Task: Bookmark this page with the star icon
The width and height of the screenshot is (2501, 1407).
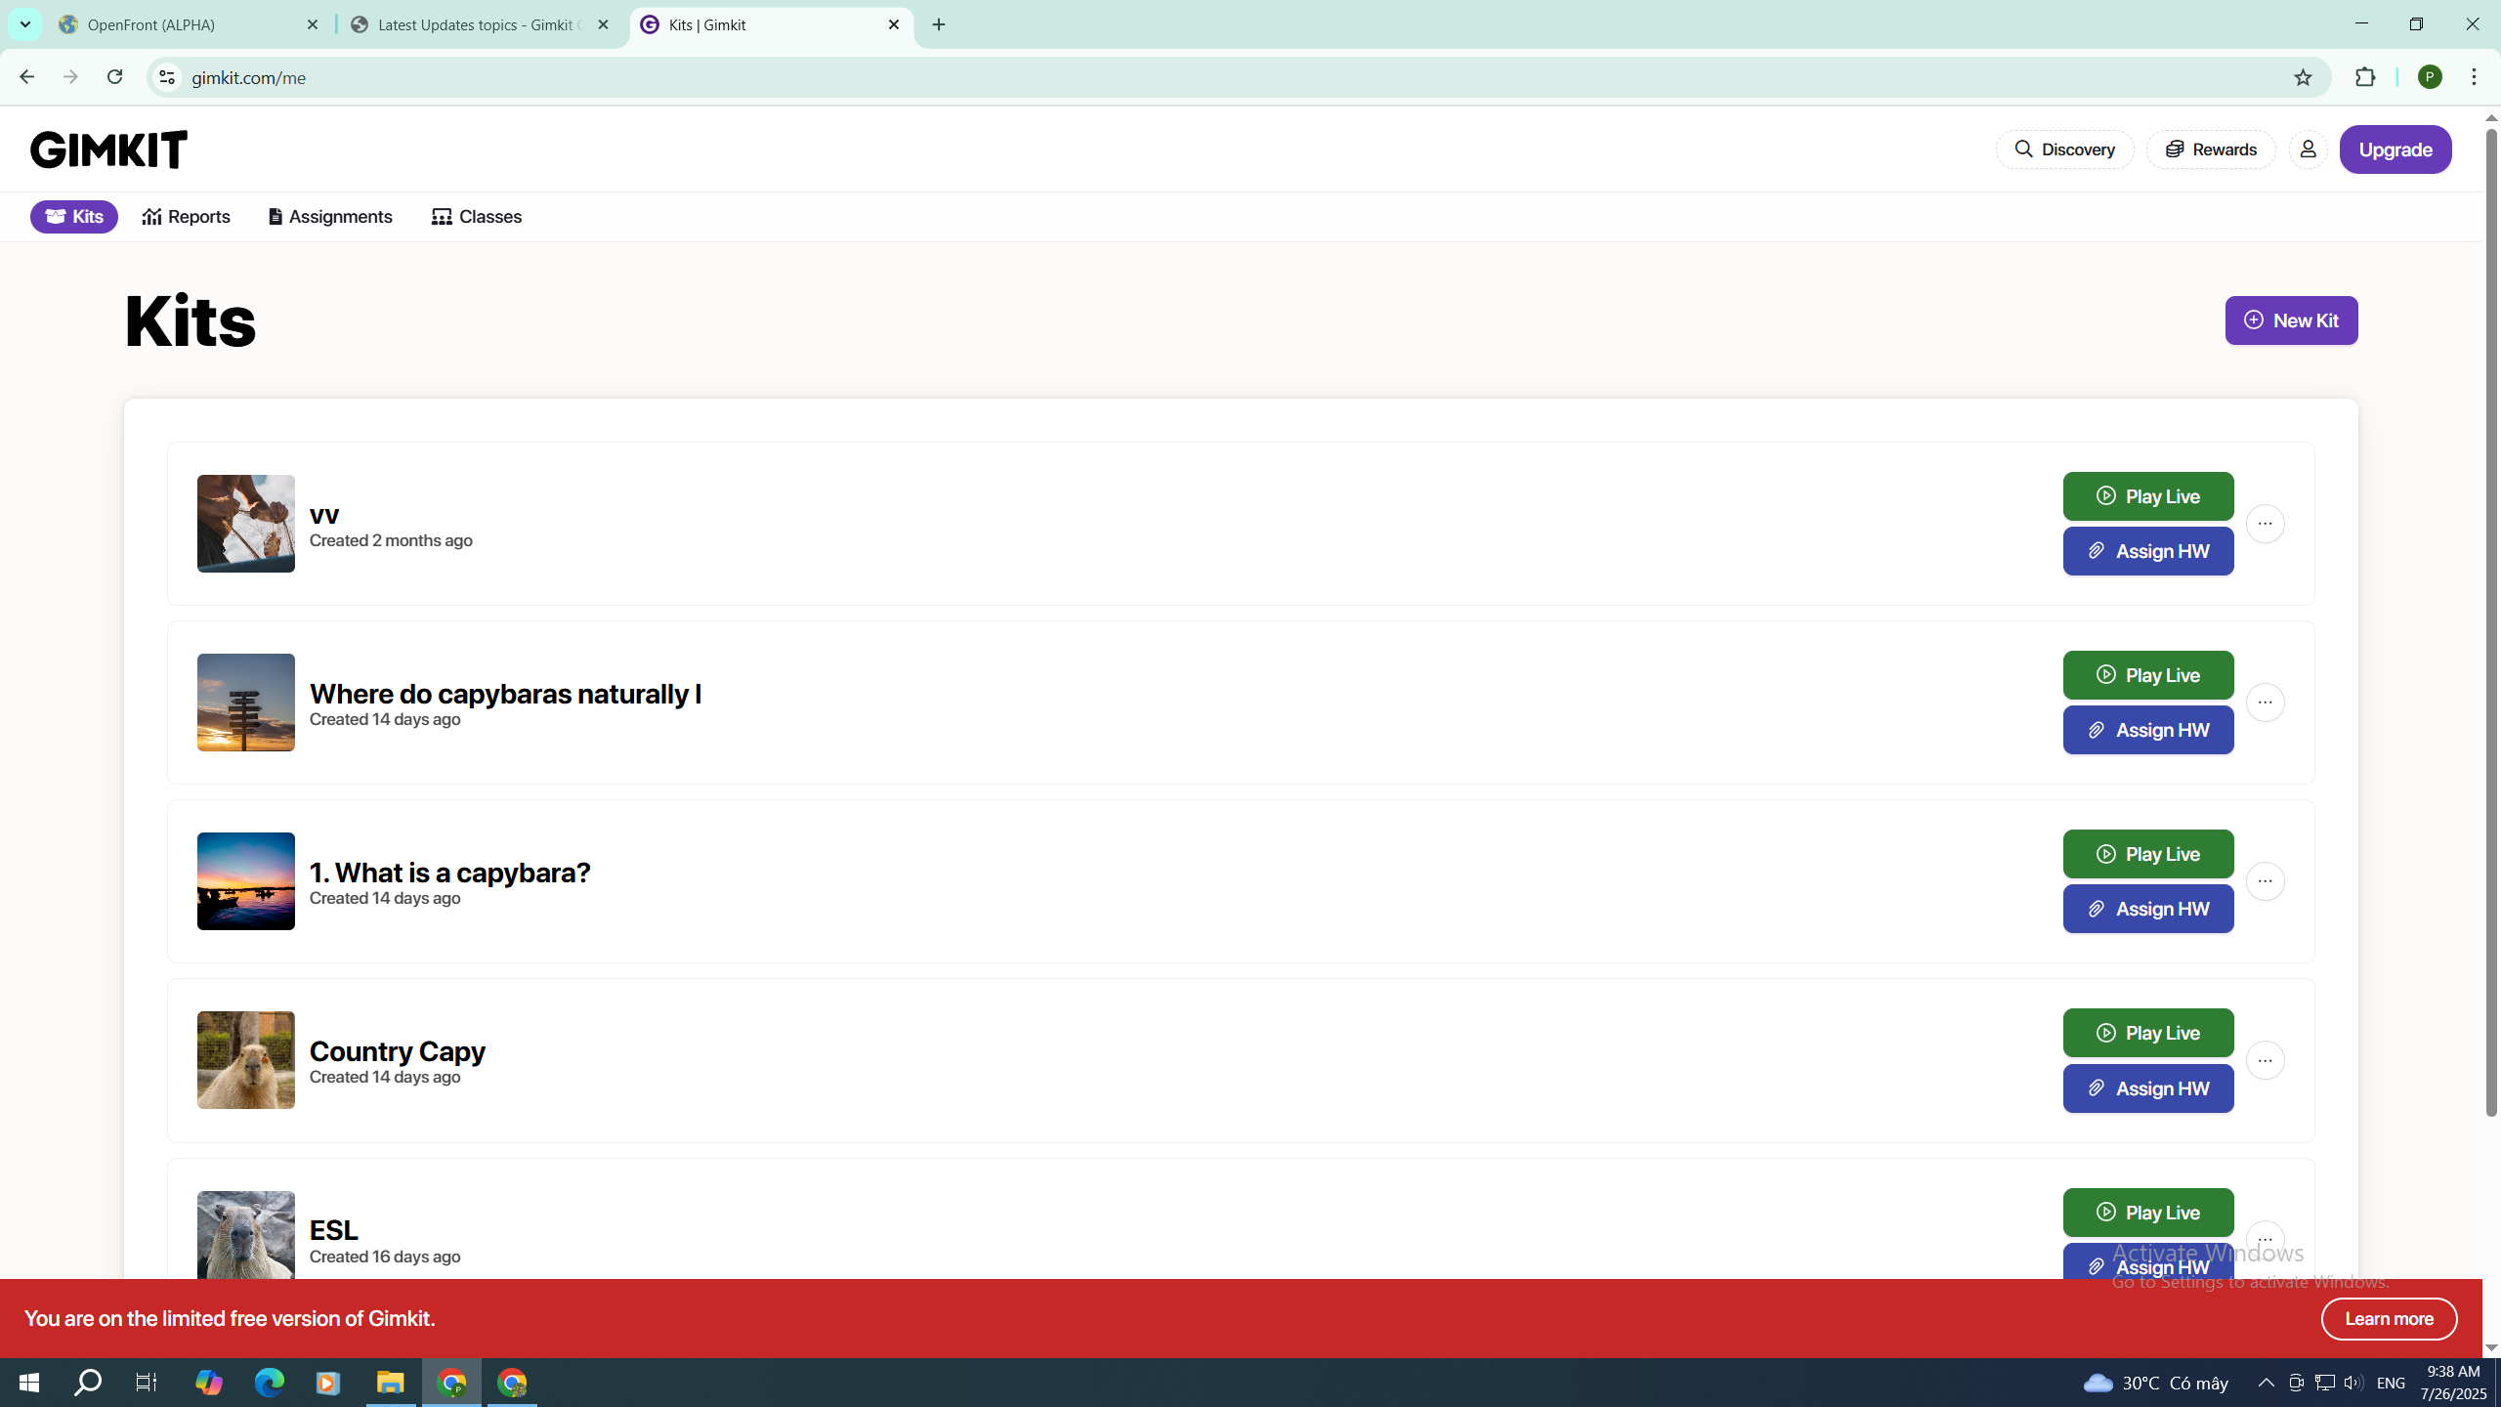Action: 2303,77
